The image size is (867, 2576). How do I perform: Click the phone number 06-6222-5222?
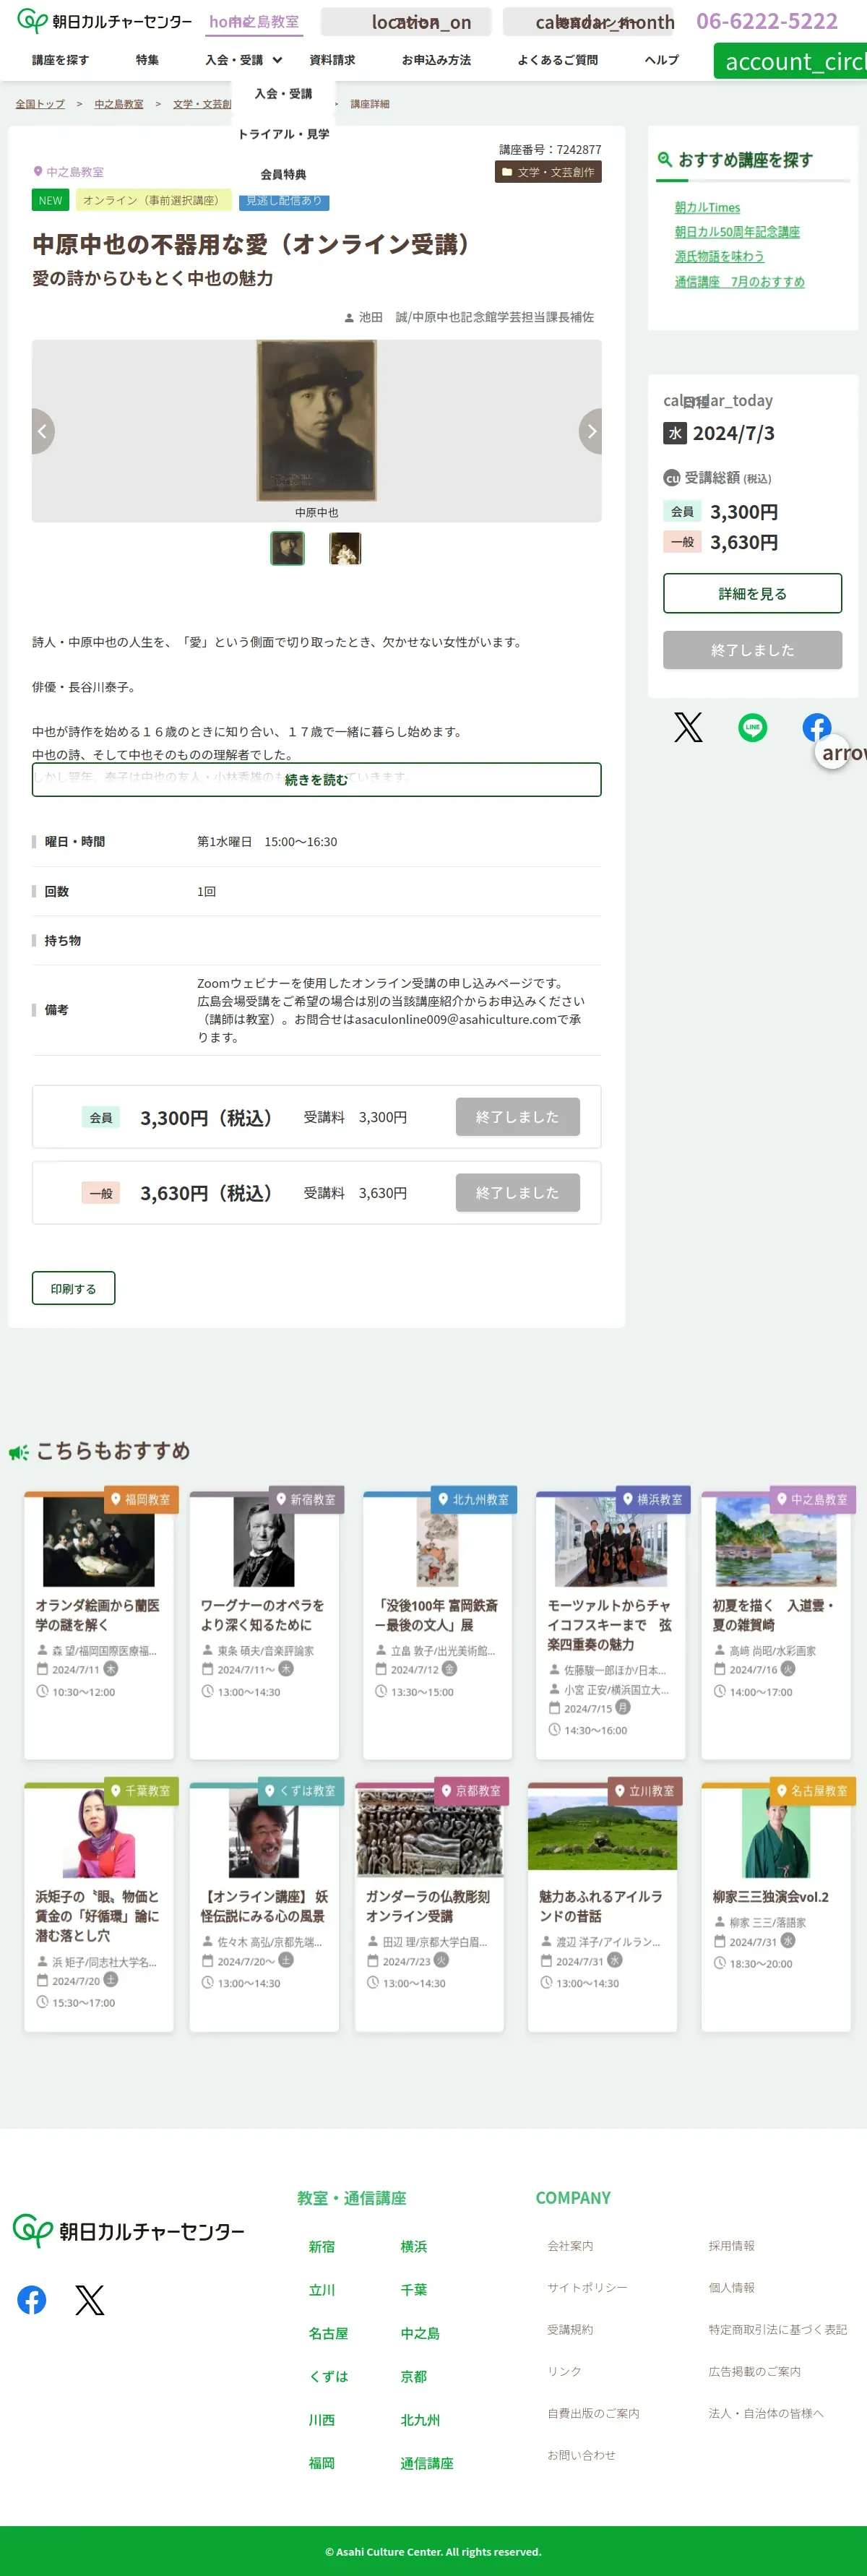point(767,21)
